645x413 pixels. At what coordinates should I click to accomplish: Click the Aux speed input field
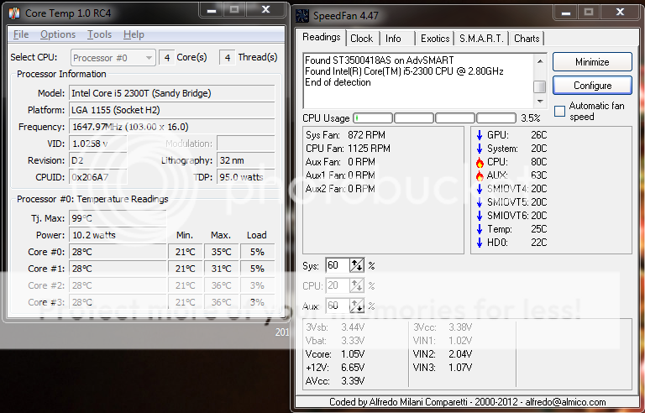pos(338,306)
